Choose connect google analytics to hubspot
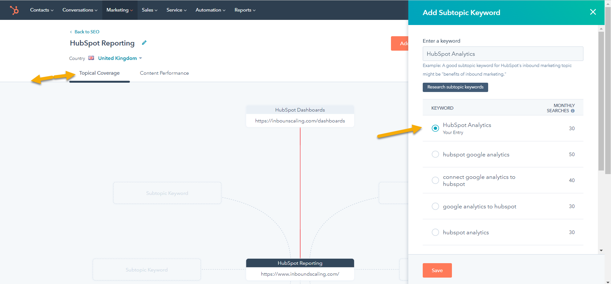 (x=435, y=180)
